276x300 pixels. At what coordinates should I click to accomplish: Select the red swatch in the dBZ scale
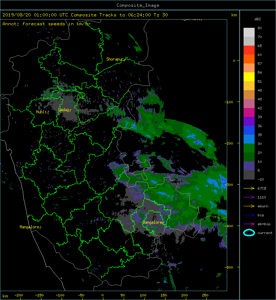tap(249, 50)
